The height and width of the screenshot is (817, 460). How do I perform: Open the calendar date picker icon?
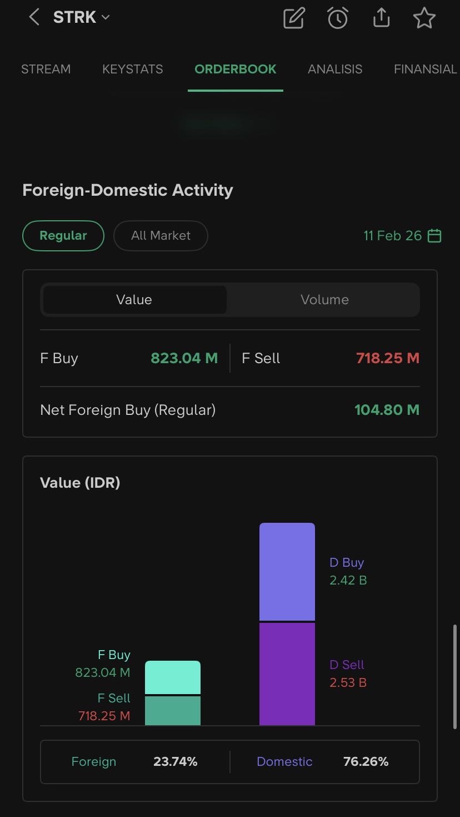tap(434, 236)
